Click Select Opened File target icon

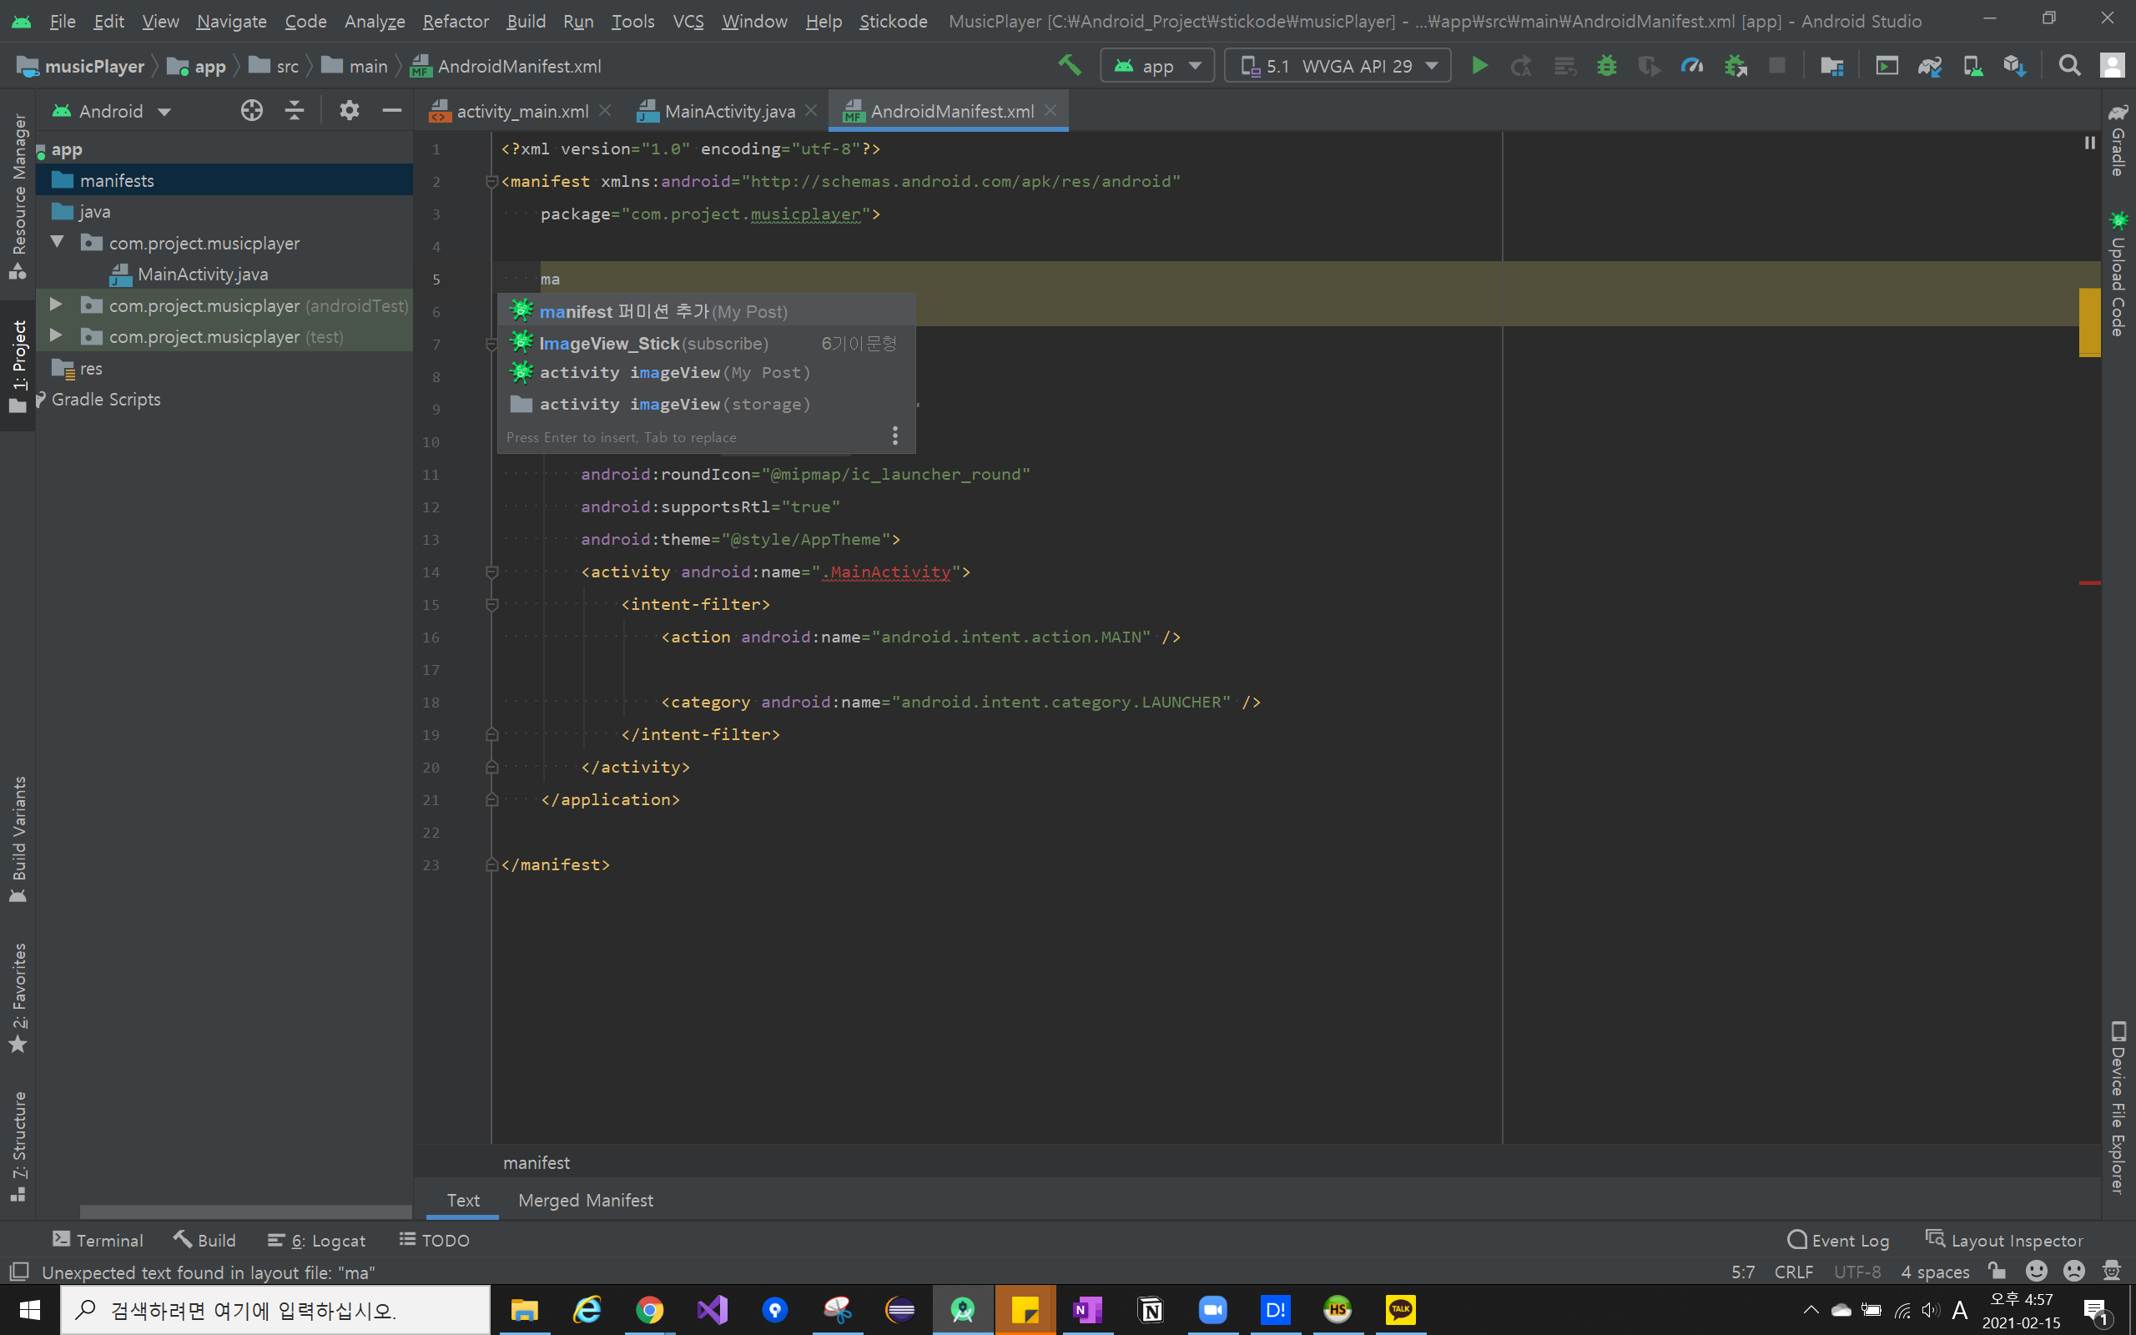tap(251, 110)
